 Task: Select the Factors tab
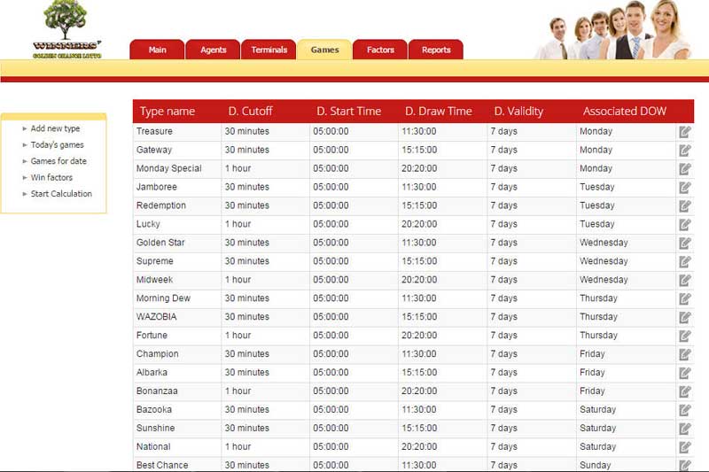point(380,50)
